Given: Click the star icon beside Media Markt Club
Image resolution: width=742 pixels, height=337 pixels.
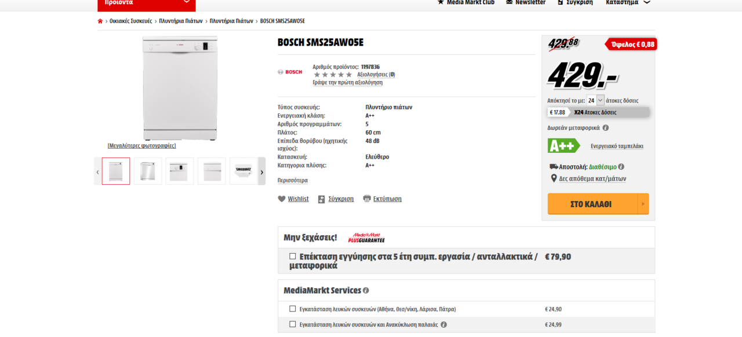Looking at the screenshot, I should (441, 2).
